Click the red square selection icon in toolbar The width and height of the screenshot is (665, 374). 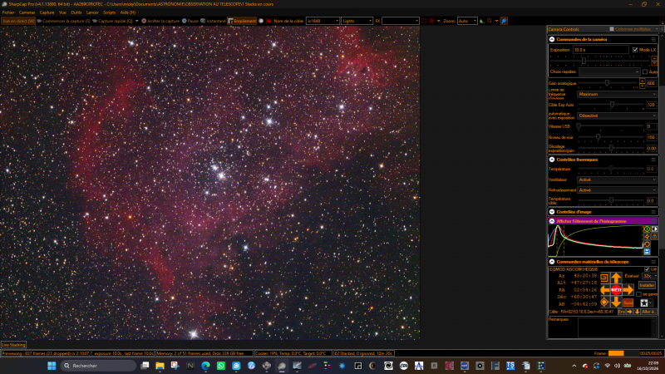point(424,21)
